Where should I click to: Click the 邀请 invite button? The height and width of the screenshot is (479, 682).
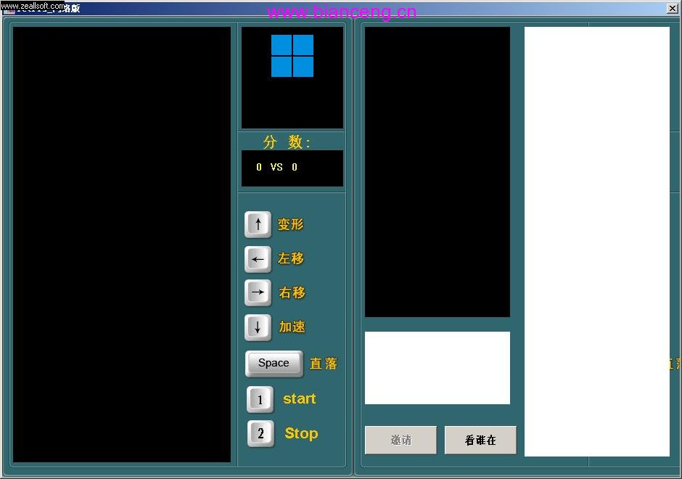click(x=400, y=440)
